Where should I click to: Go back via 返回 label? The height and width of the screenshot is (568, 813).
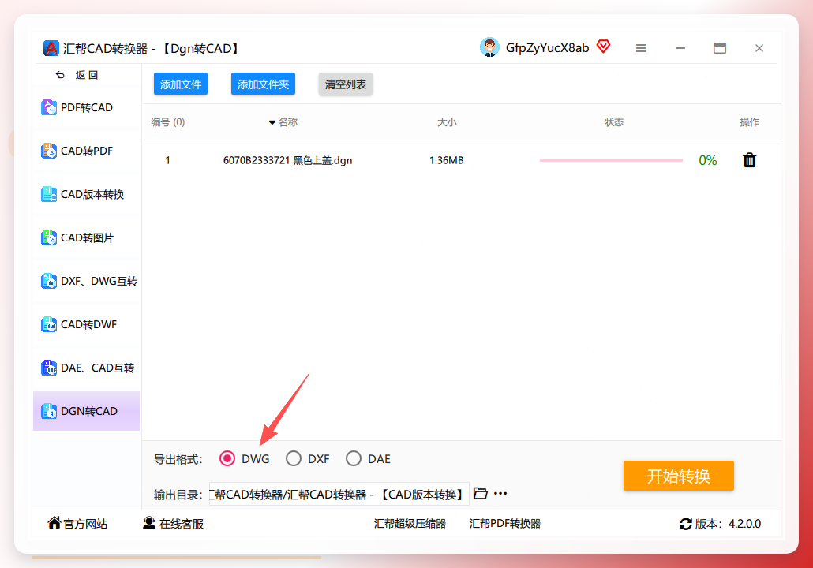pos(87,75)
